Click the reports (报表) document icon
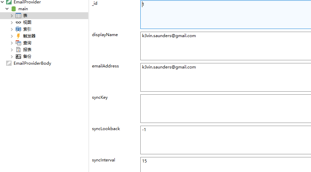 [x=18, y=50]
